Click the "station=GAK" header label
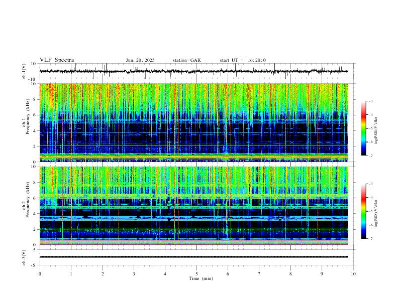Screen dimensions: 398x307 click(x=186, y=60)
